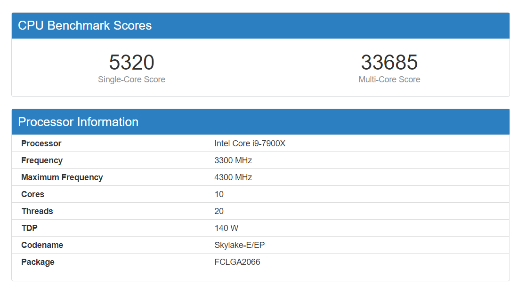Select the 4300 MHz value
This screenshot has width=526, height=294.
click(x=233, y=177)
